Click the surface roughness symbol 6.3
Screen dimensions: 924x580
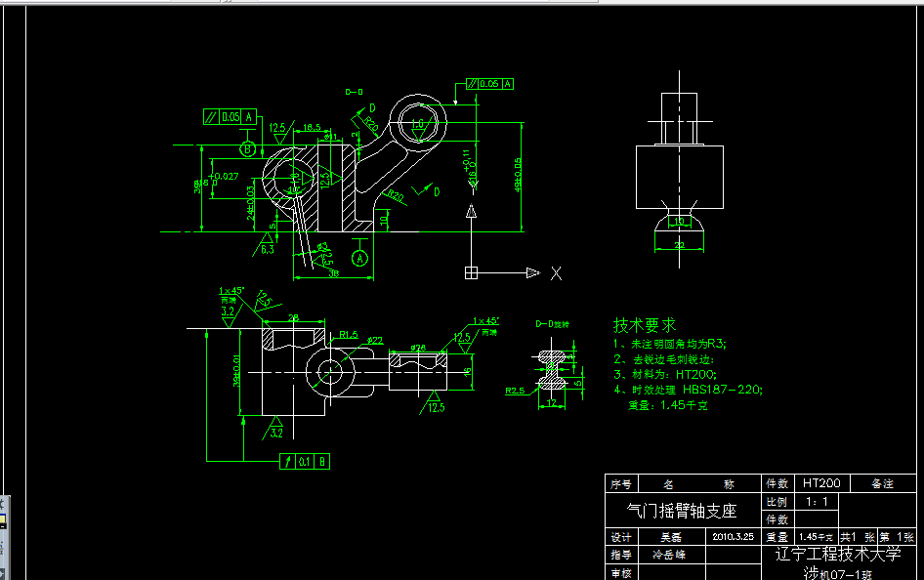(x=266, y=246)
